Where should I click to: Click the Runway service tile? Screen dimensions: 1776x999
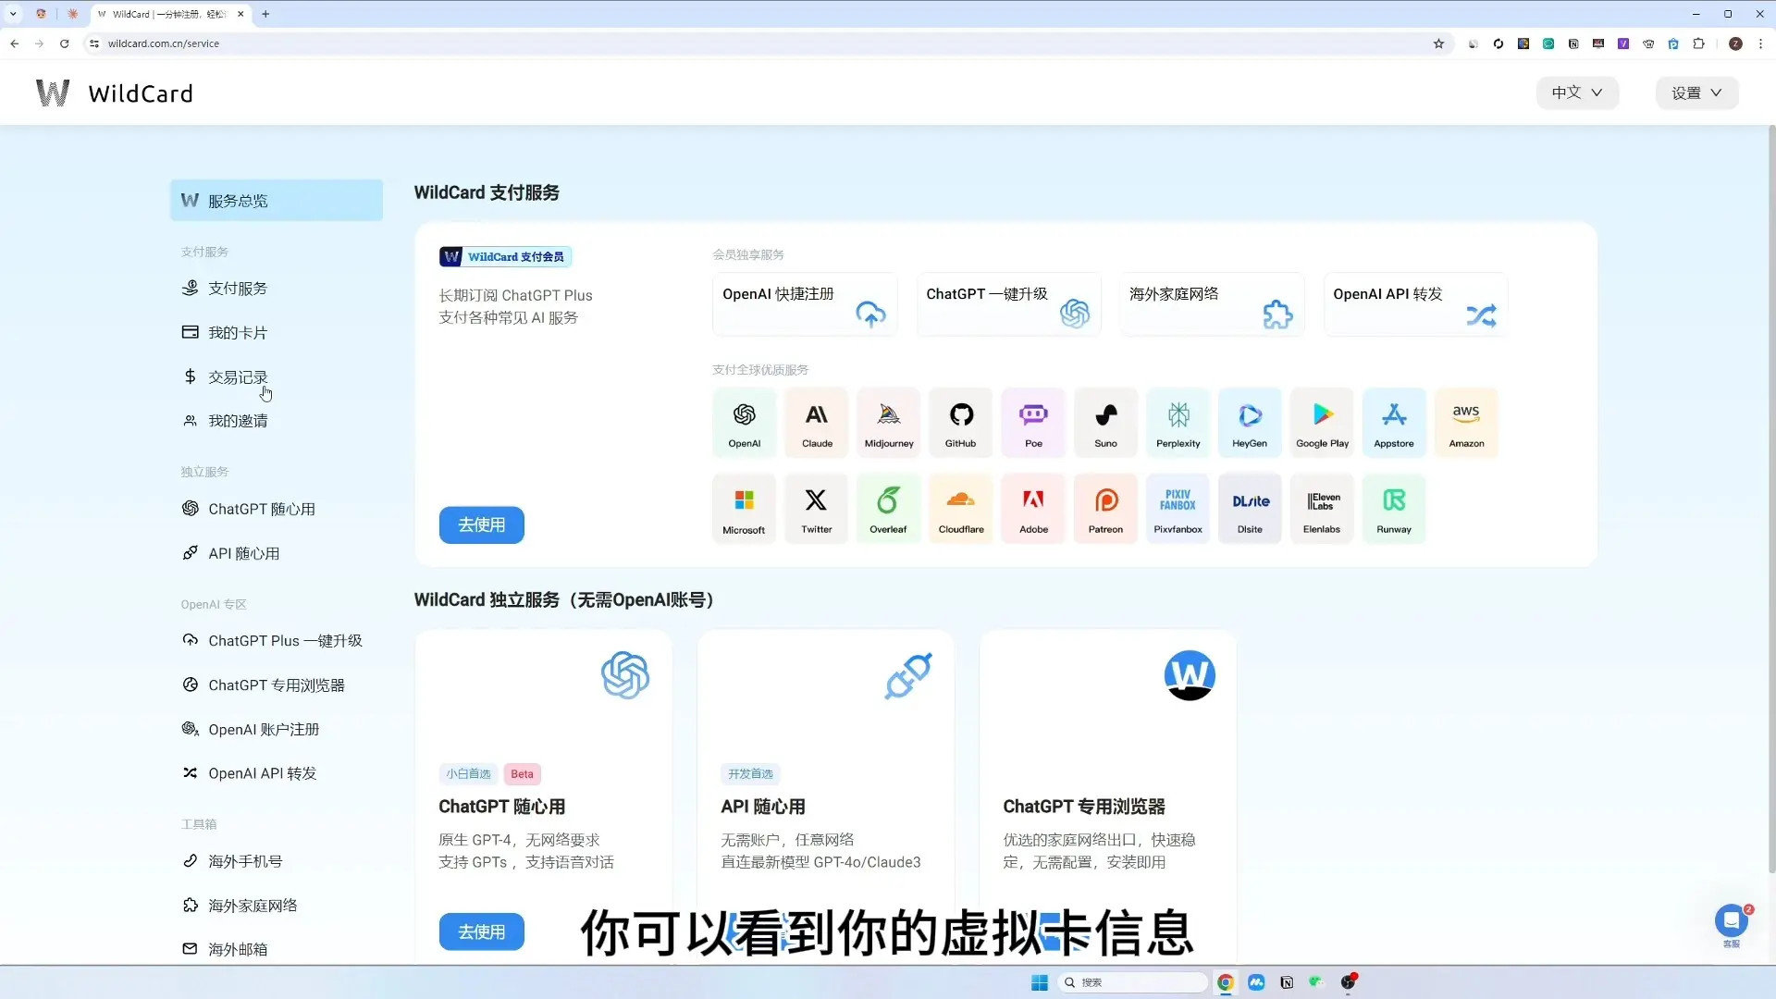click(x=1394, y=509)
